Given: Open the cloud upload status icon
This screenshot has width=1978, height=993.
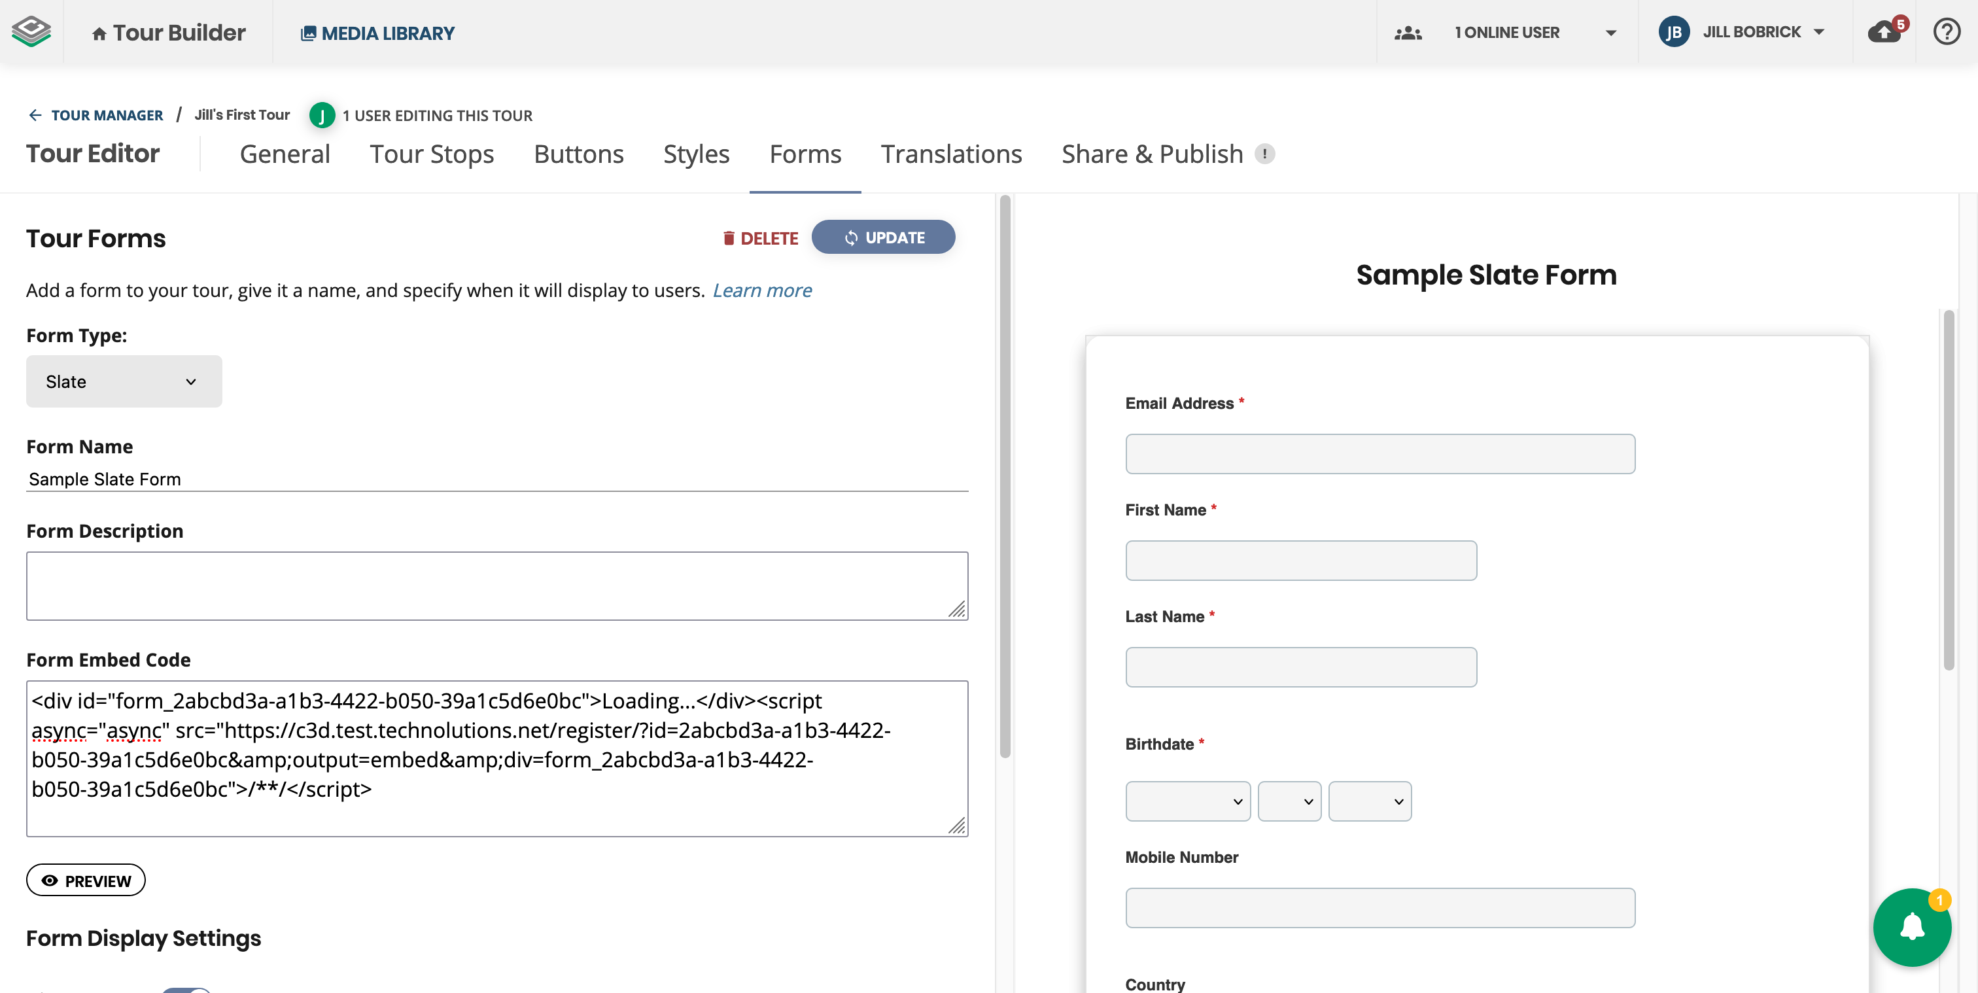Looking at the screenshot, I should click(1884, 32).
